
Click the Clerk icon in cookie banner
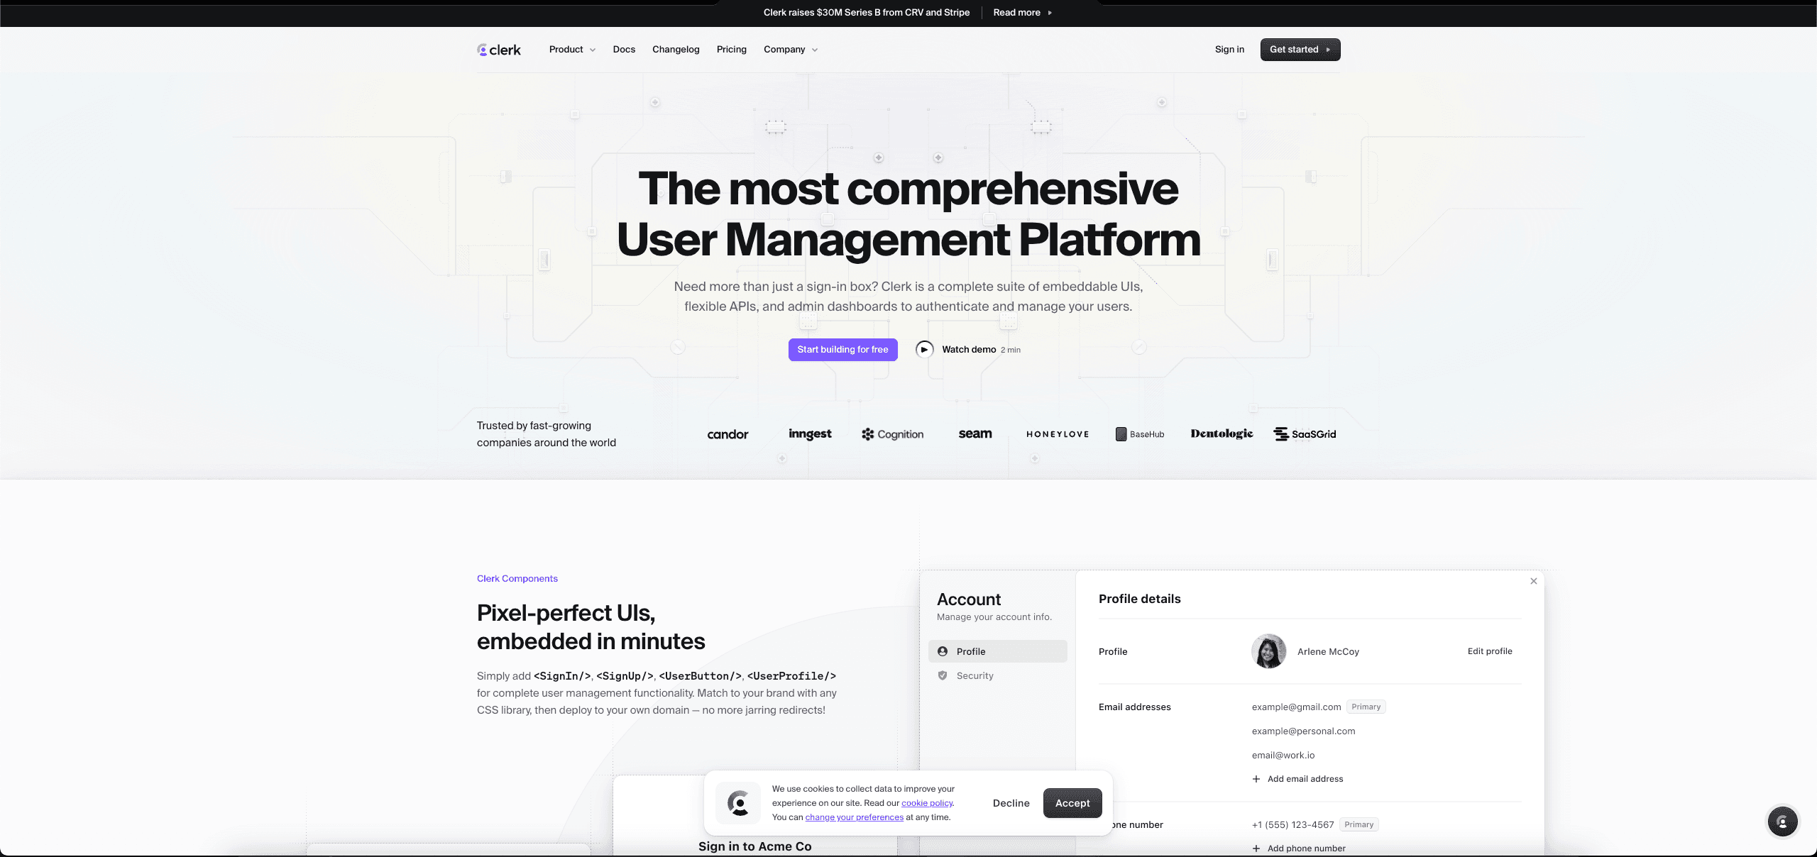[x=738, y=803]
